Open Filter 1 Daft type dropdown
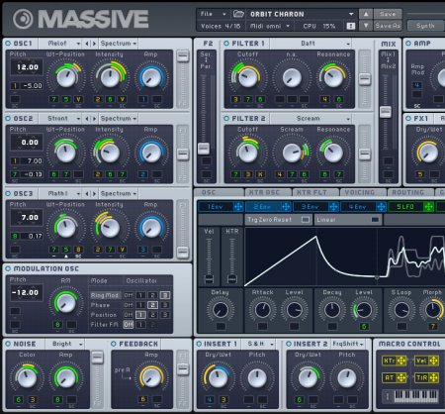The width and height of the screenshot is (445, 414). tap(311, 44)
